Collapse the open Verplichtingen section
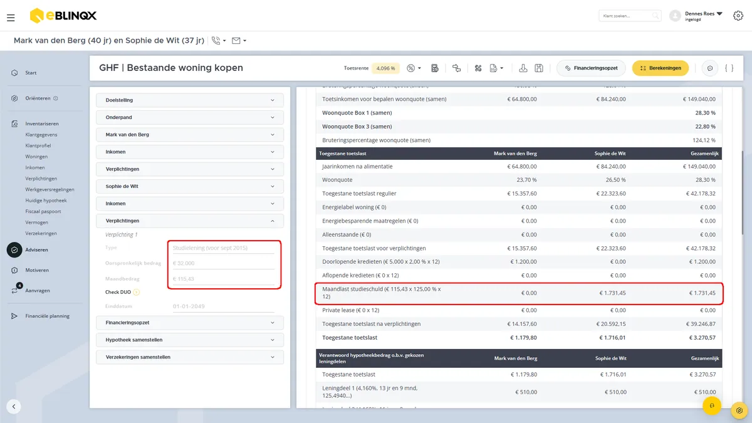The image size is (752, 423). [190, 221]
